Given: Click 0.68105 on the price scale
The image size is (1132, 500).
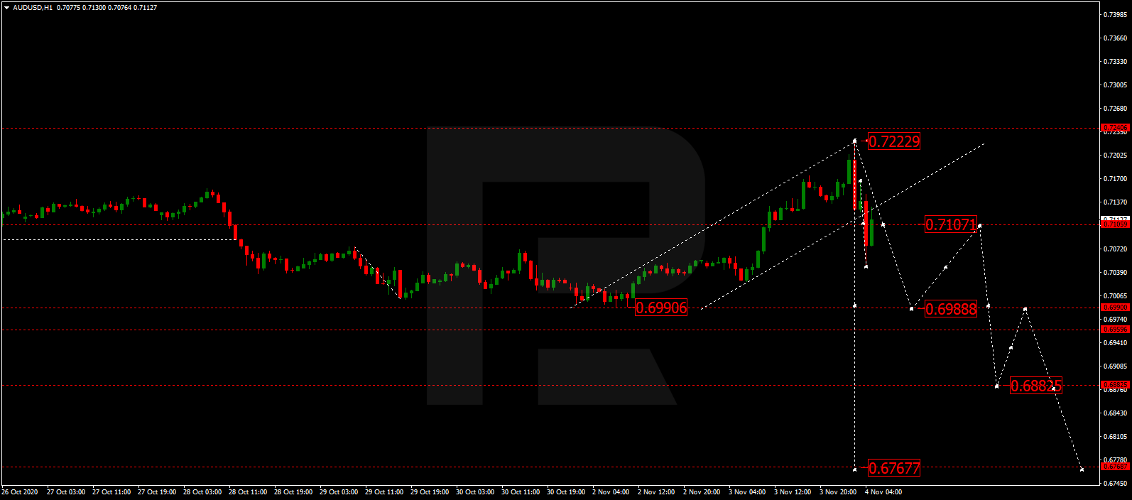Looking at the screenshot, I should coord(1115,436).
